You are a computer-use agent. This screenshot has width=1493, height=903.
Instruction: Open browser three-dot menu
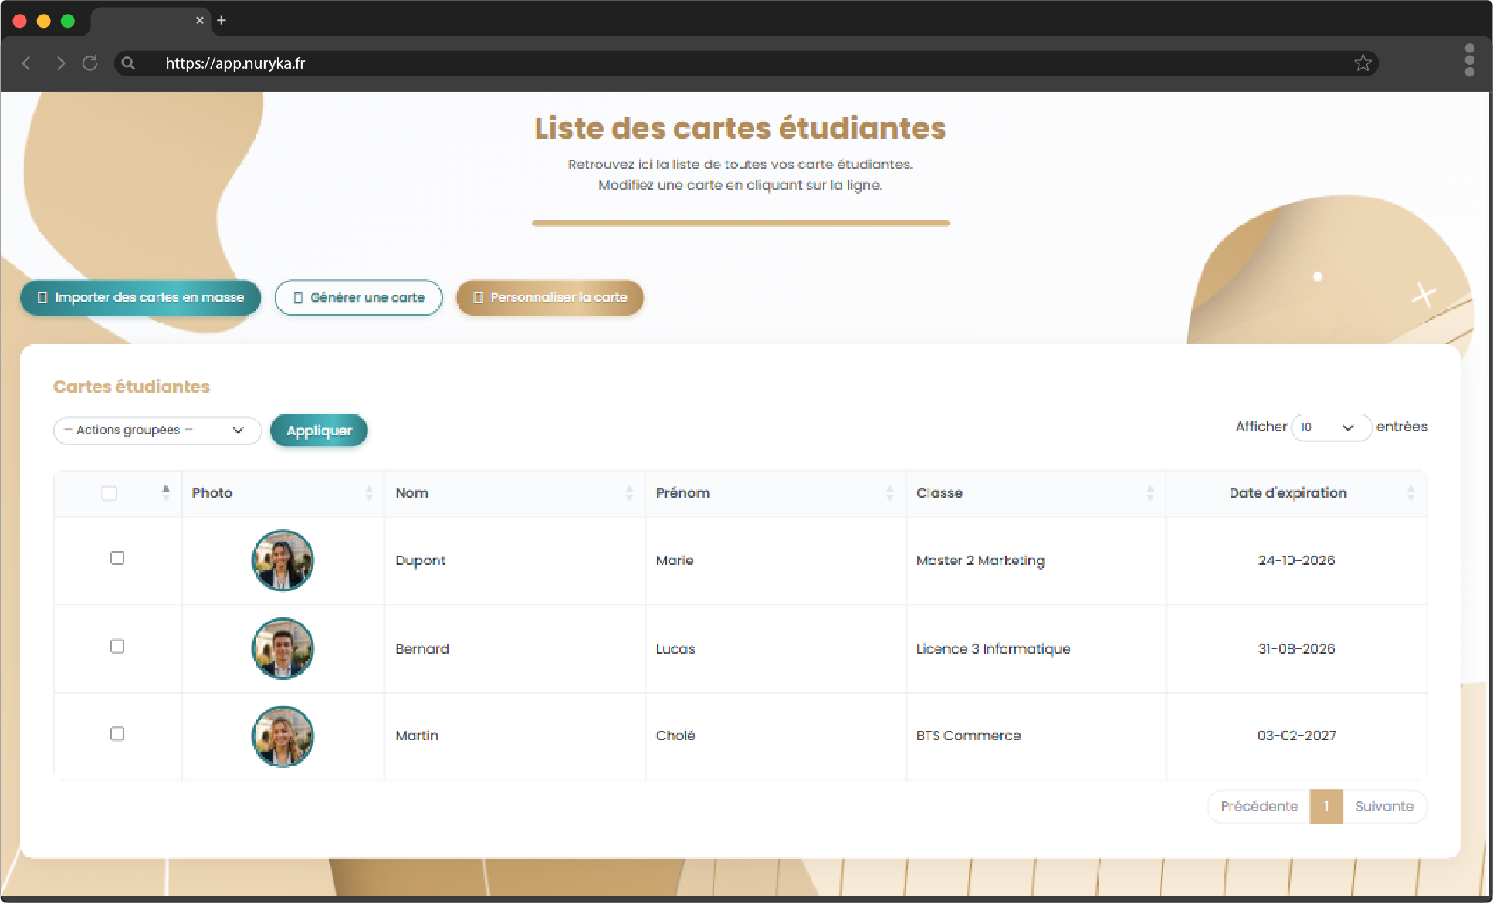tap(1469, 60)
